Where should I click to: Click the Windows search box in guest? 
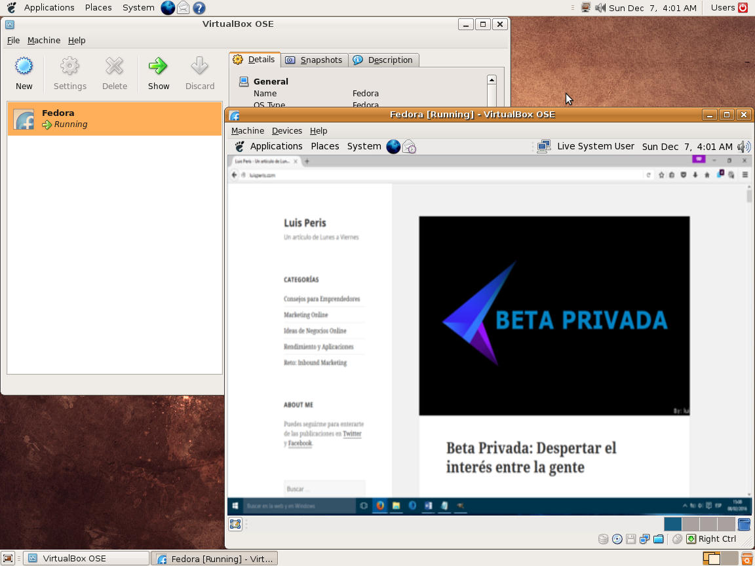(300, 506)
